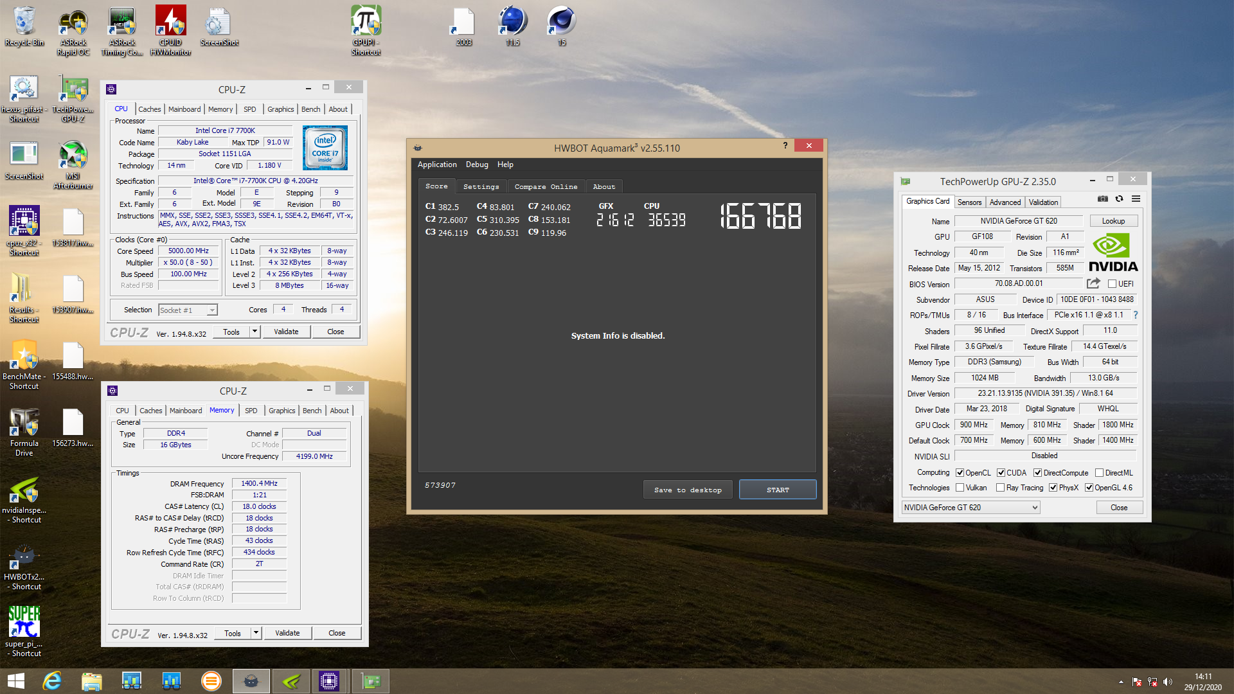Open the Settings tab in Aquamark

click(x=481, y=186)
